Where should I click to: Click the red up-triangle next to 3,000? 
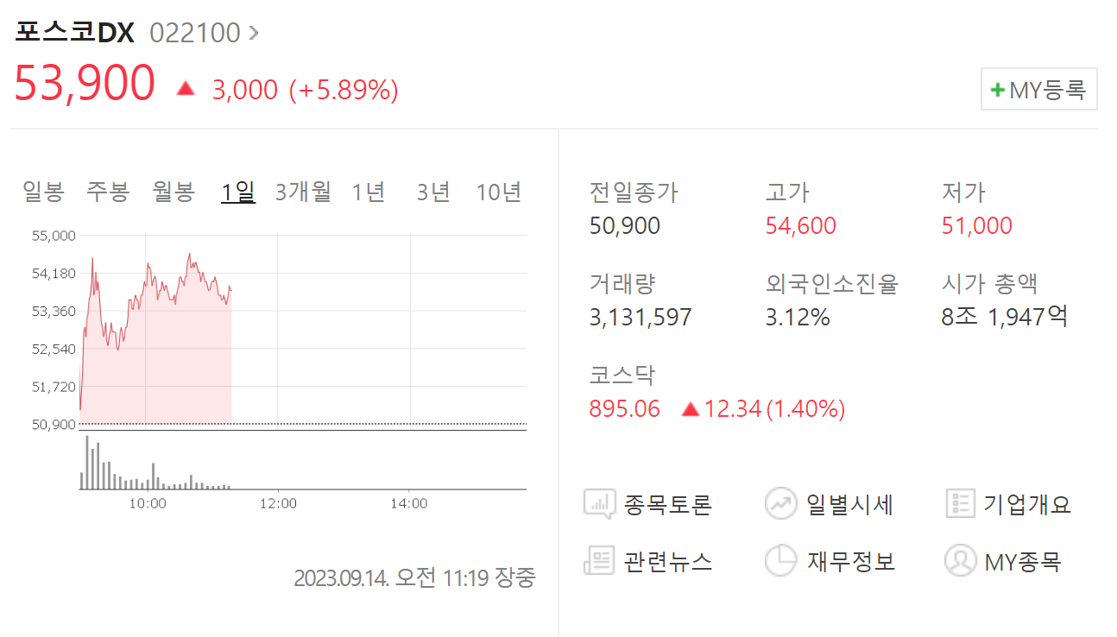tap(186, 87)
